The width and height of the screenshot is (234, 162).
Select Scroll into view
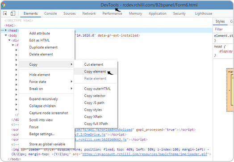point(41,120)
